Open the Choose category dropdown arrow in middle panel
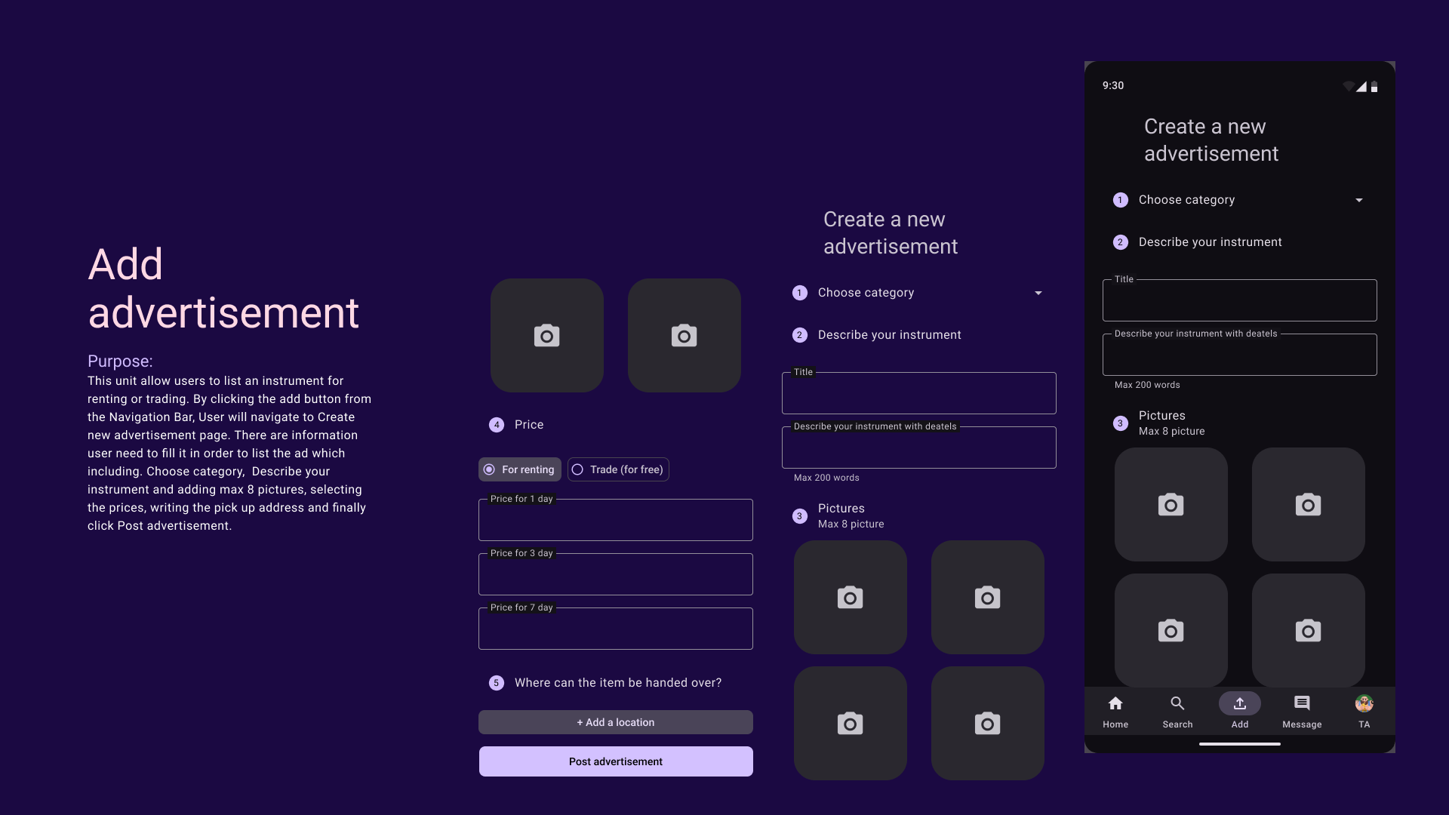Image resolution: width=1449 pixels, height=815 pixels. [1038, 293]
